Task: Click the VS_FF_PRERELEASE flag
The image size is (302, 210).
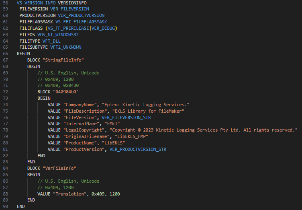Action: click(x=69, y=28)
